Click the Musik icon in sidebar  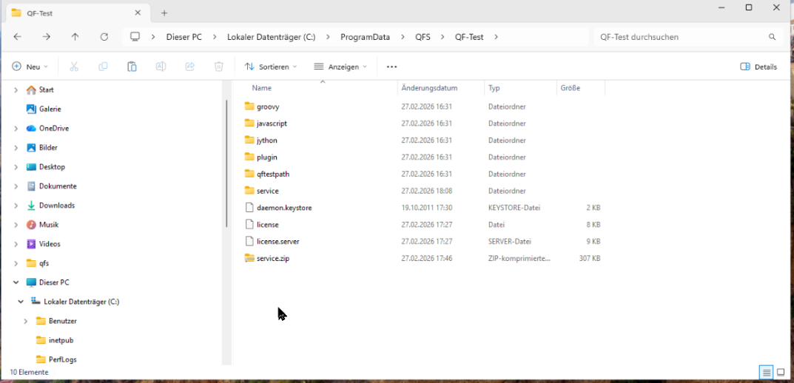pyautogui.click(x=31, y=225)
